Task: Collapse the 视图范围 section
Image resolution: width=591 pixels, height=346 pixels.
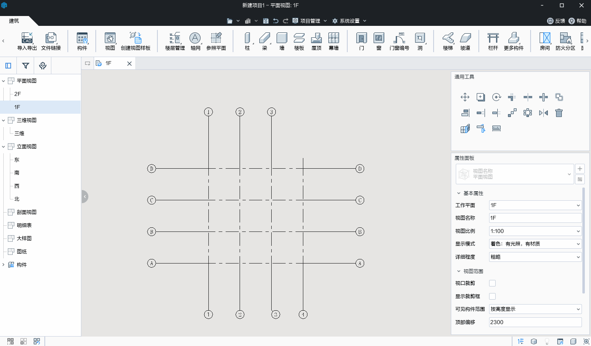Action: tap(459, 271)
